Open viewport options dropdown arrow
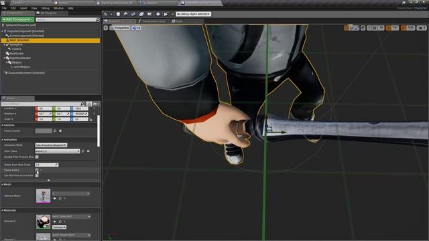The width and height of the screenshot is (429, 241). pyautogui.click(x=106, y=28)
